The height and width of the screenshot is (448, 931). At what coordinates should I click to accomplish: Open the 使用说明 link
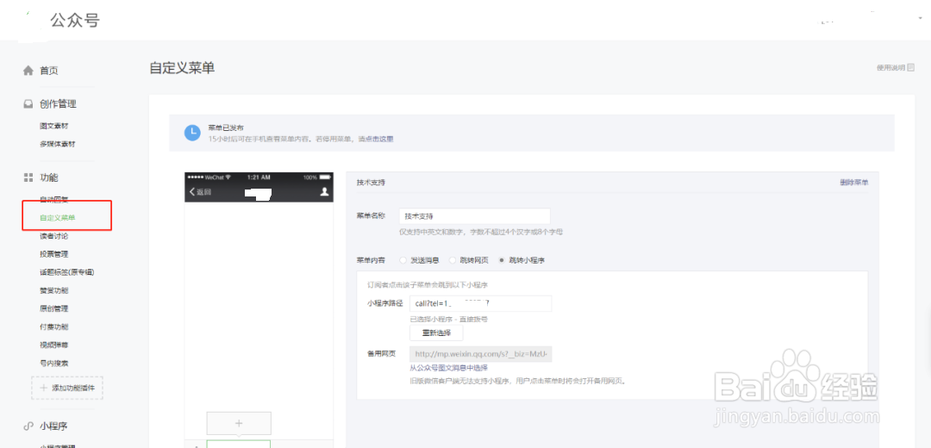(x=890, y=68)
